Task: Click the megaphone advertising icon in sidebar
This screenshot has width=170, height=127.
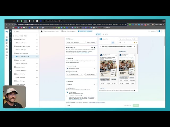Action: click(x=7, y=52)
